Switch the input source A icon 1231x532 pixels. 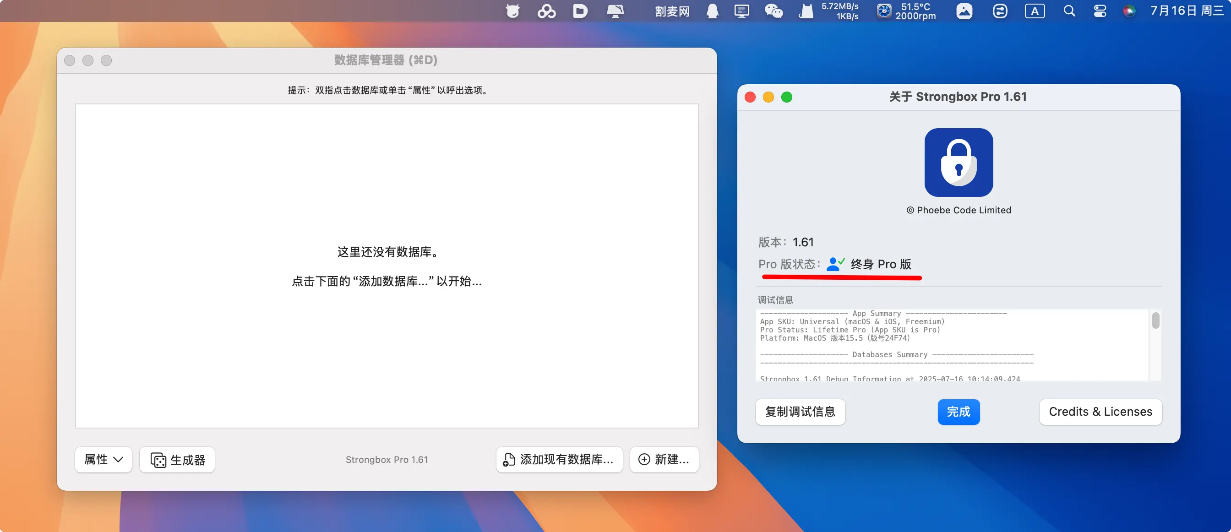1035,11
